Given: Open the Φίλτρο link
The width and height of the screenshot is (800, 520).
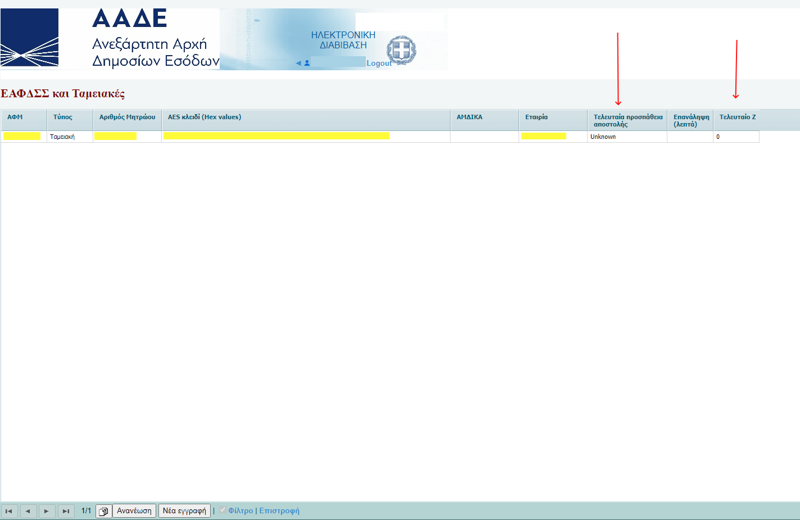Looking at the screenshot, I should [240, 510].
